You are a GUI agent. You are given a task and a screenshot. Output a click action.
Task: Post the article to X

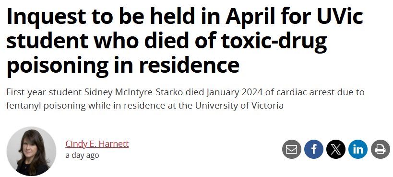click(336, 149)
